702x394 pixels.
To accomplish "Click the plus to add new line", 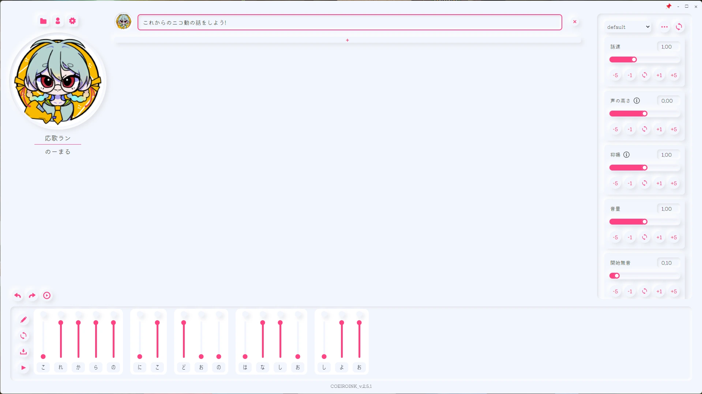I will pos(348,40).
